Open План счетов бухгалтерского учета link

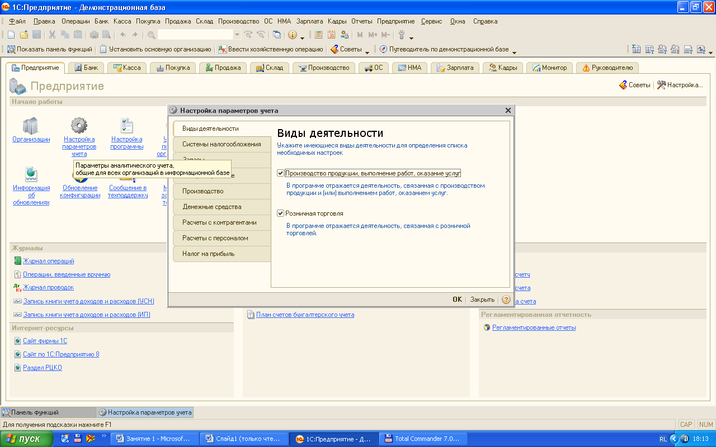coord(305,315)
